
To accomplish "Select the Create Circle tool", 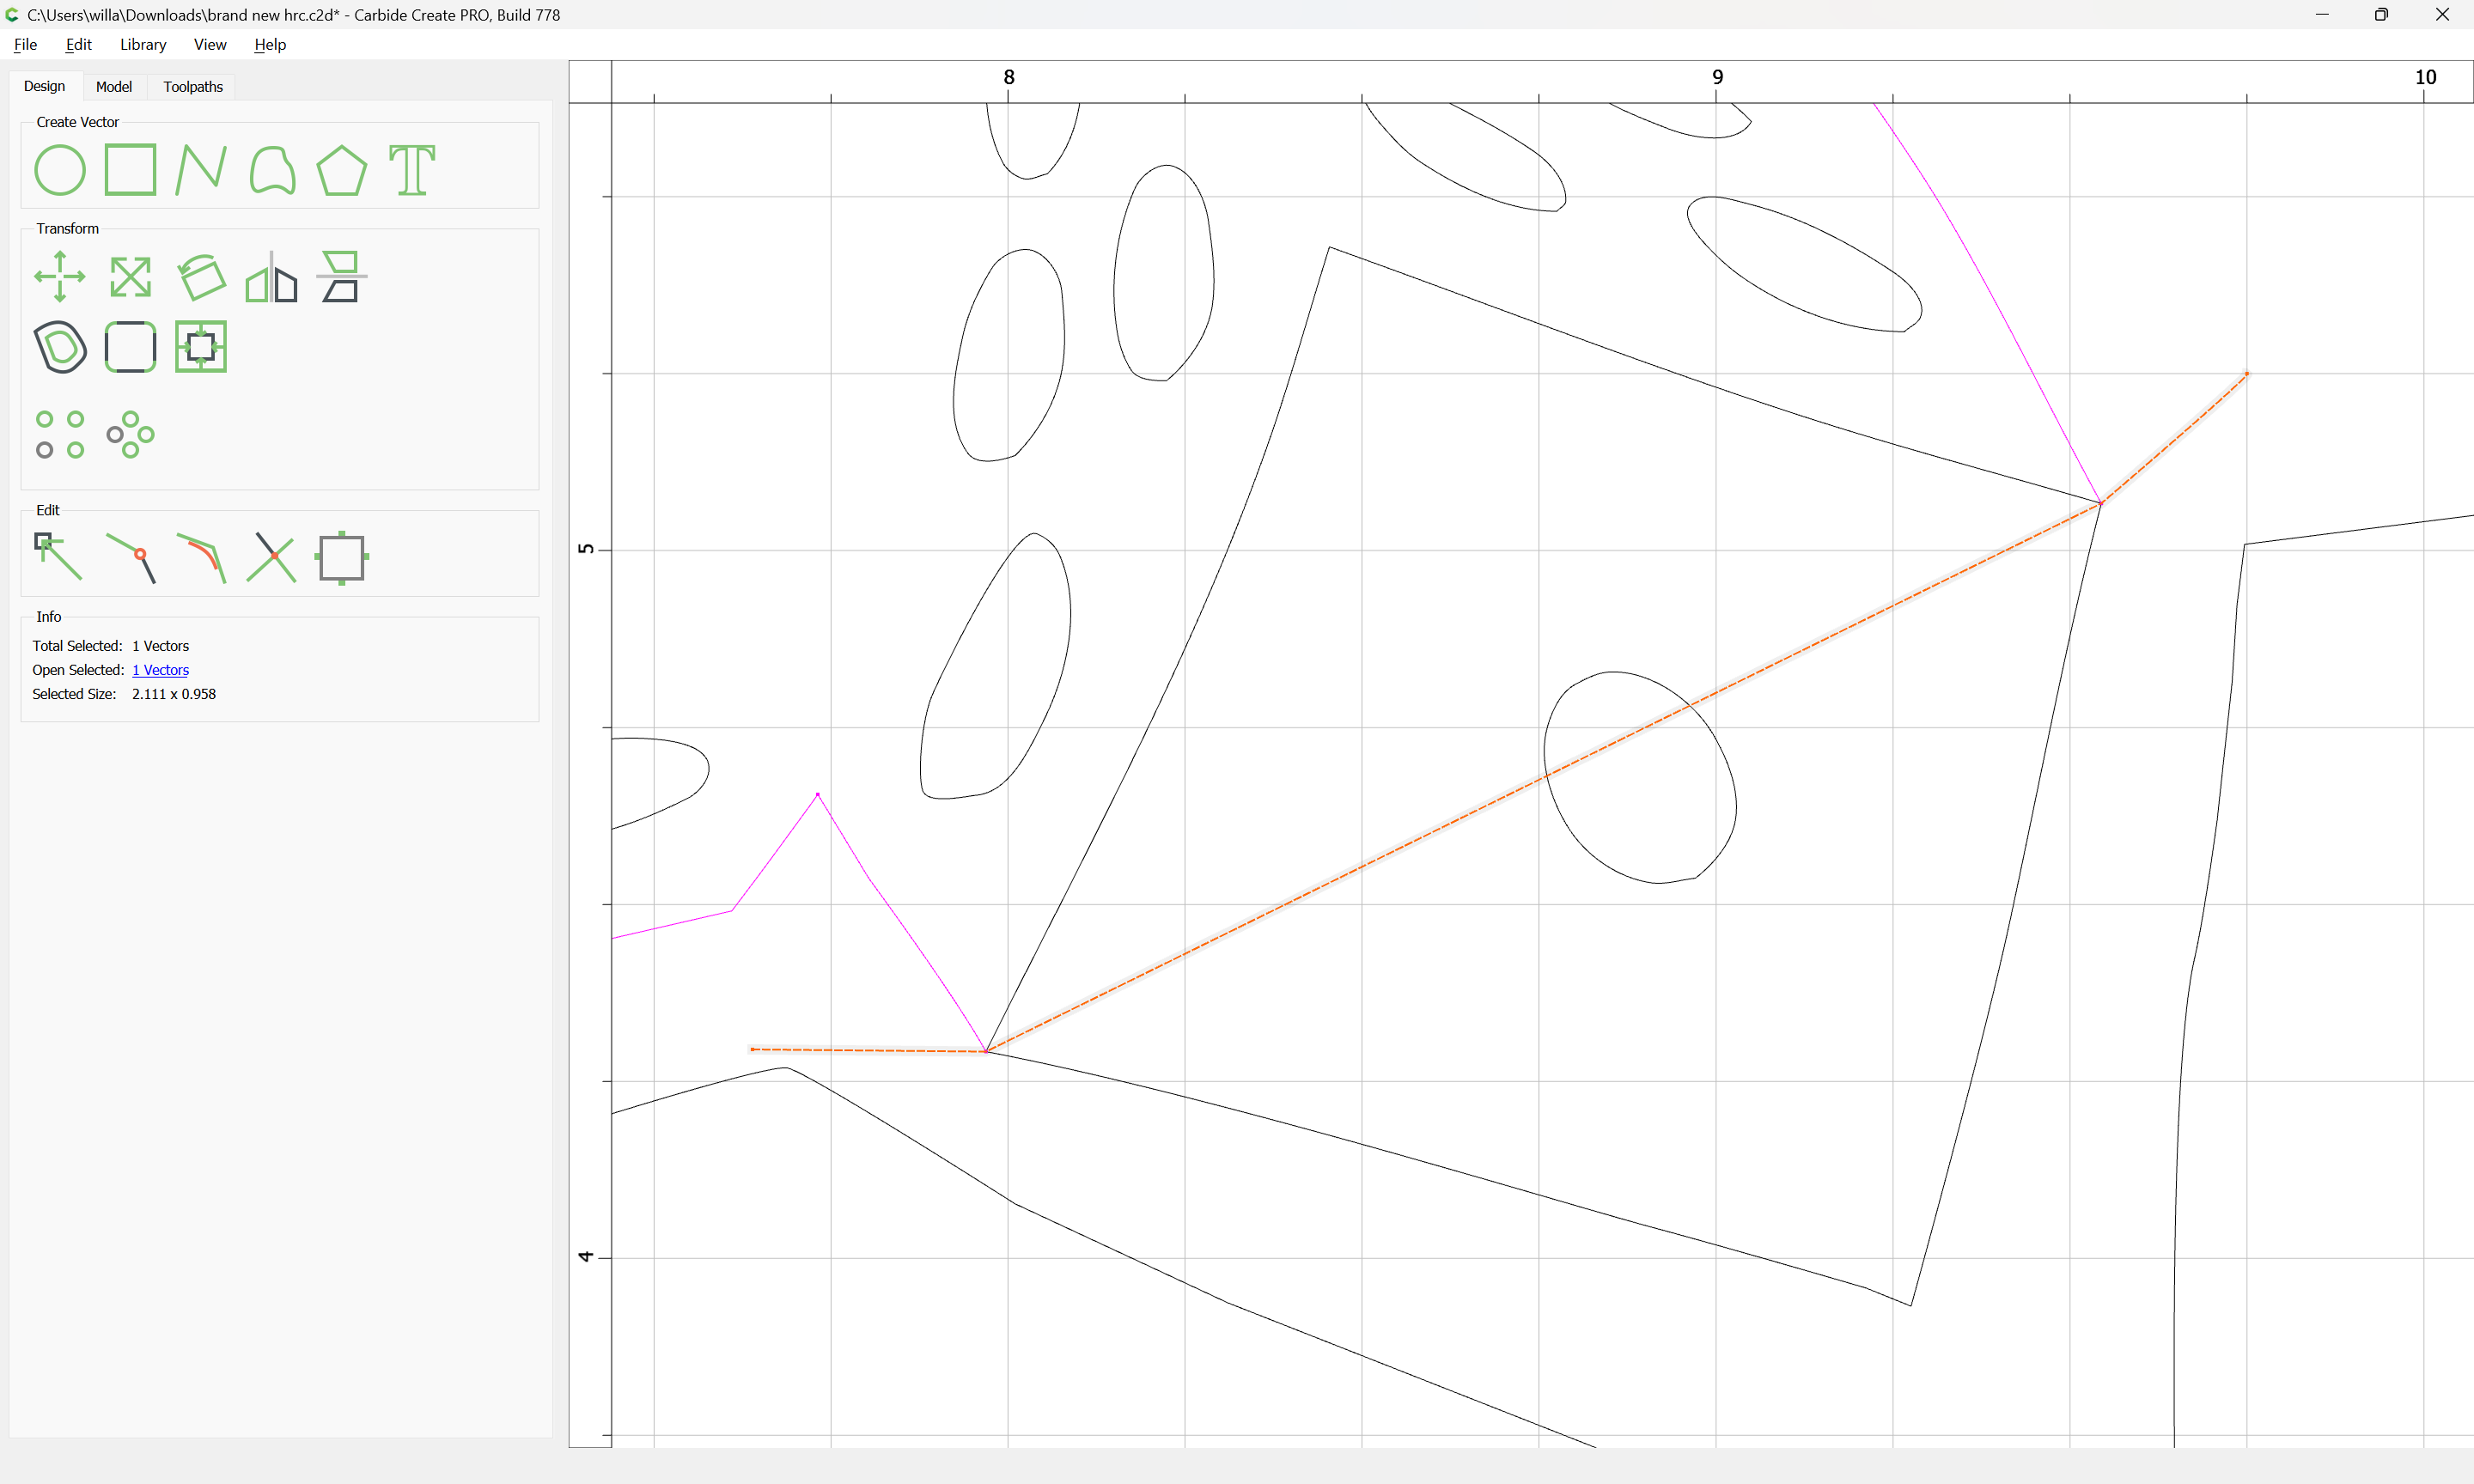I will (60, 170).
